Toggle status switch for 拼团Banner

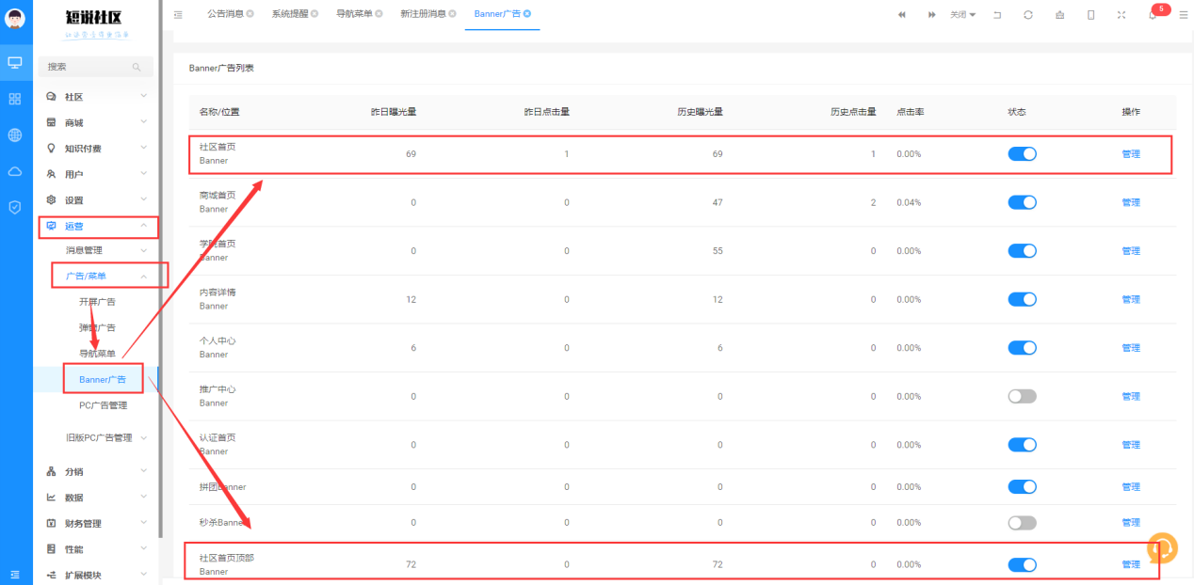click(1022, 487)
